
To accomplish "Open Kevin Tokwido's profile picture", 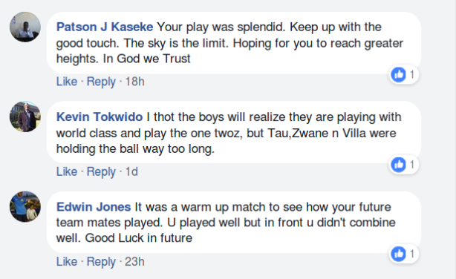I will [25, 116].
